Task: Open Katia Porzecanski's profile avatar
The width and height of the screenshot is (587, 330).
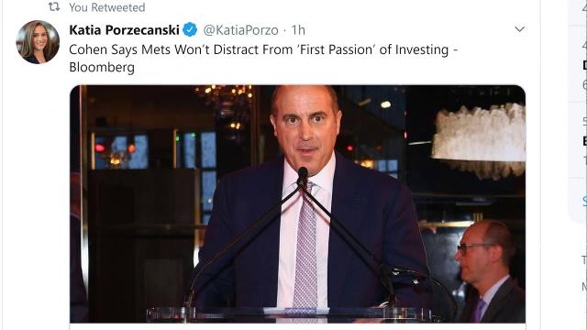Action: coord(38,42)
